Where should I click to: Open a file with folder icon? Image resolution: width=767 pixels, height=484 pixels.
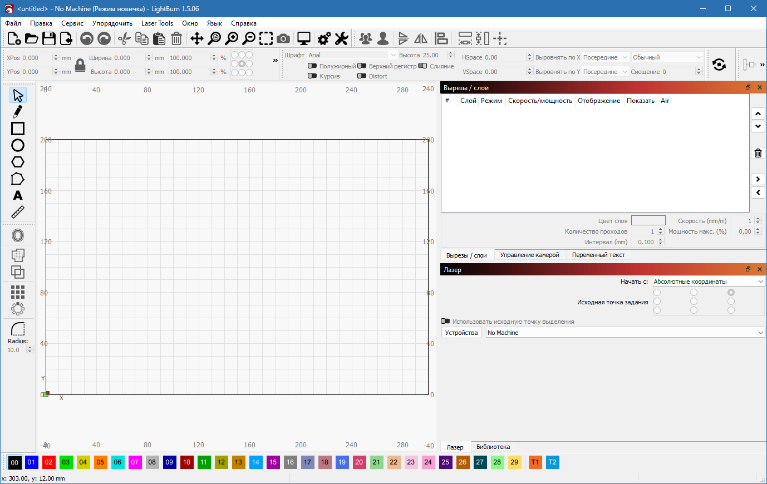tap(32, 38)
